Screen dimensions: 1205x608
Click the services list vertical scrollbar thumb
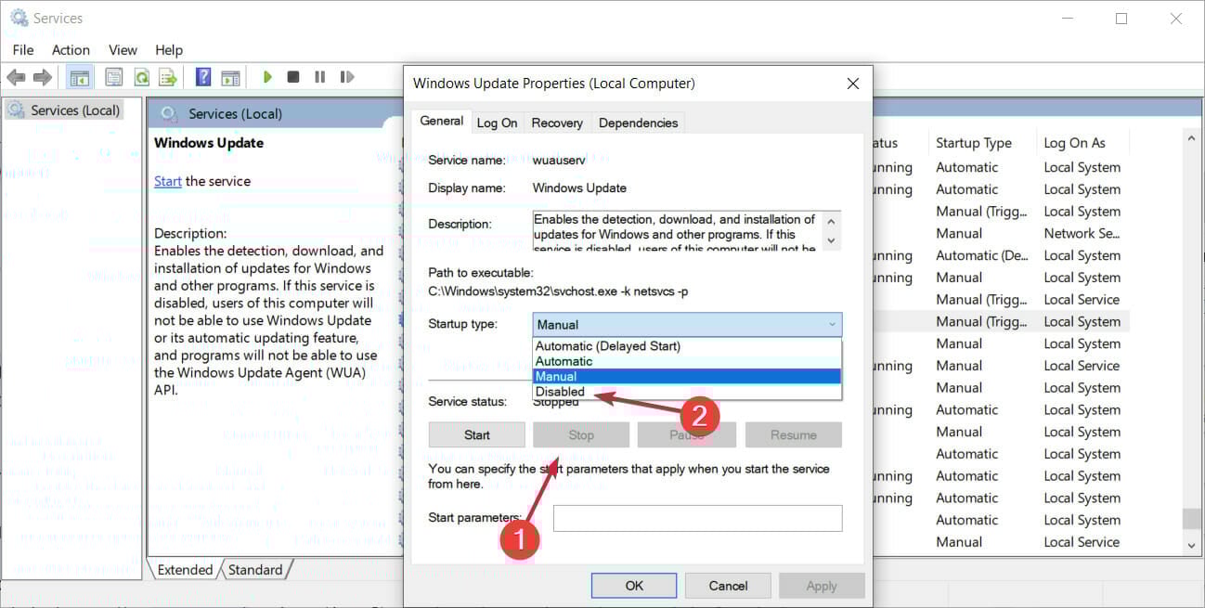pyautogui.click(x=1191, y=518)
